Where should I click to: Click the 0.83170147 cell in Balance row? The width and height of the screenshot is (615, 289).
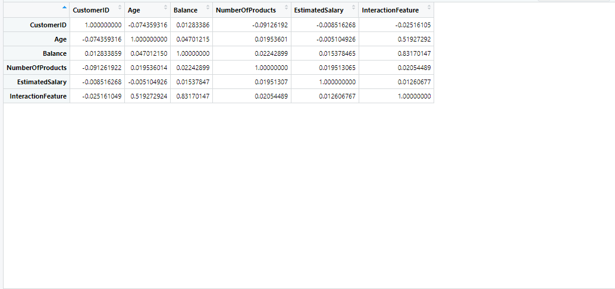tap(415, 53)
